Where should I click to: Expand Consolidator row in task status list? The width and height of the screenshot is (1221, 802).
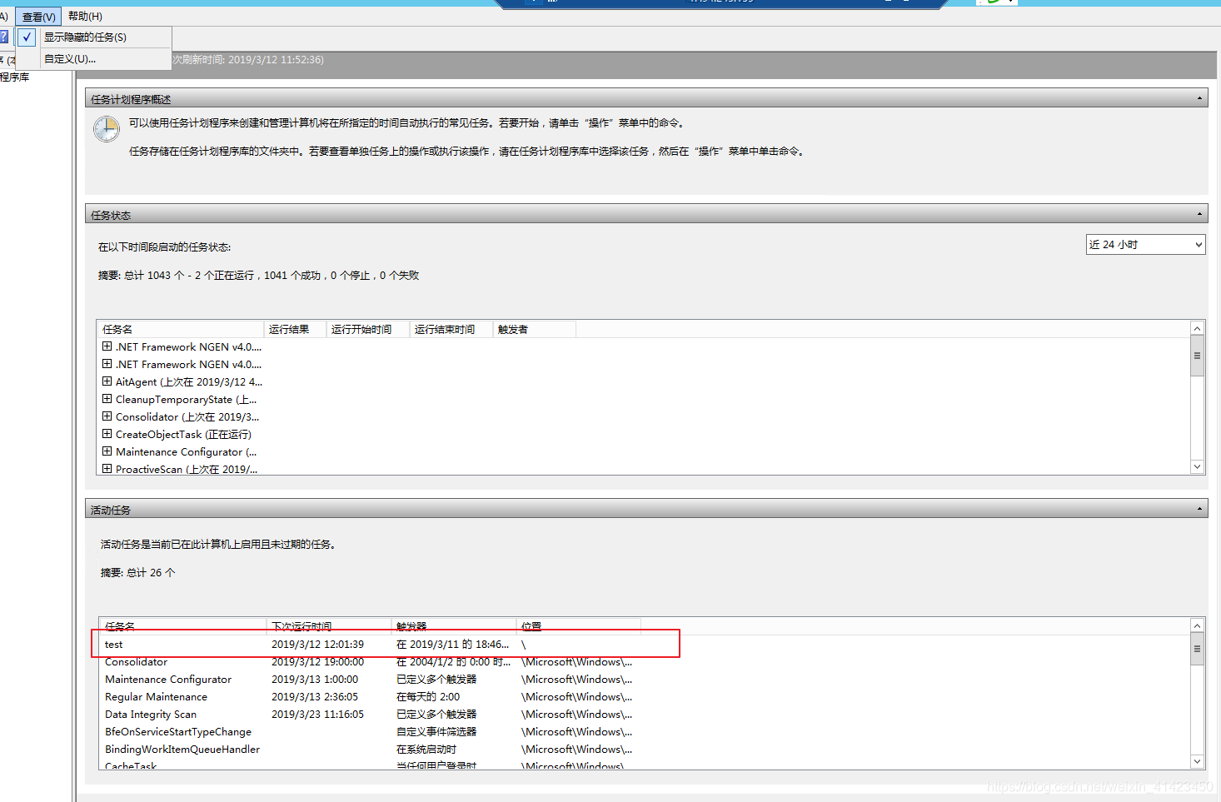[x=107, y=416]
